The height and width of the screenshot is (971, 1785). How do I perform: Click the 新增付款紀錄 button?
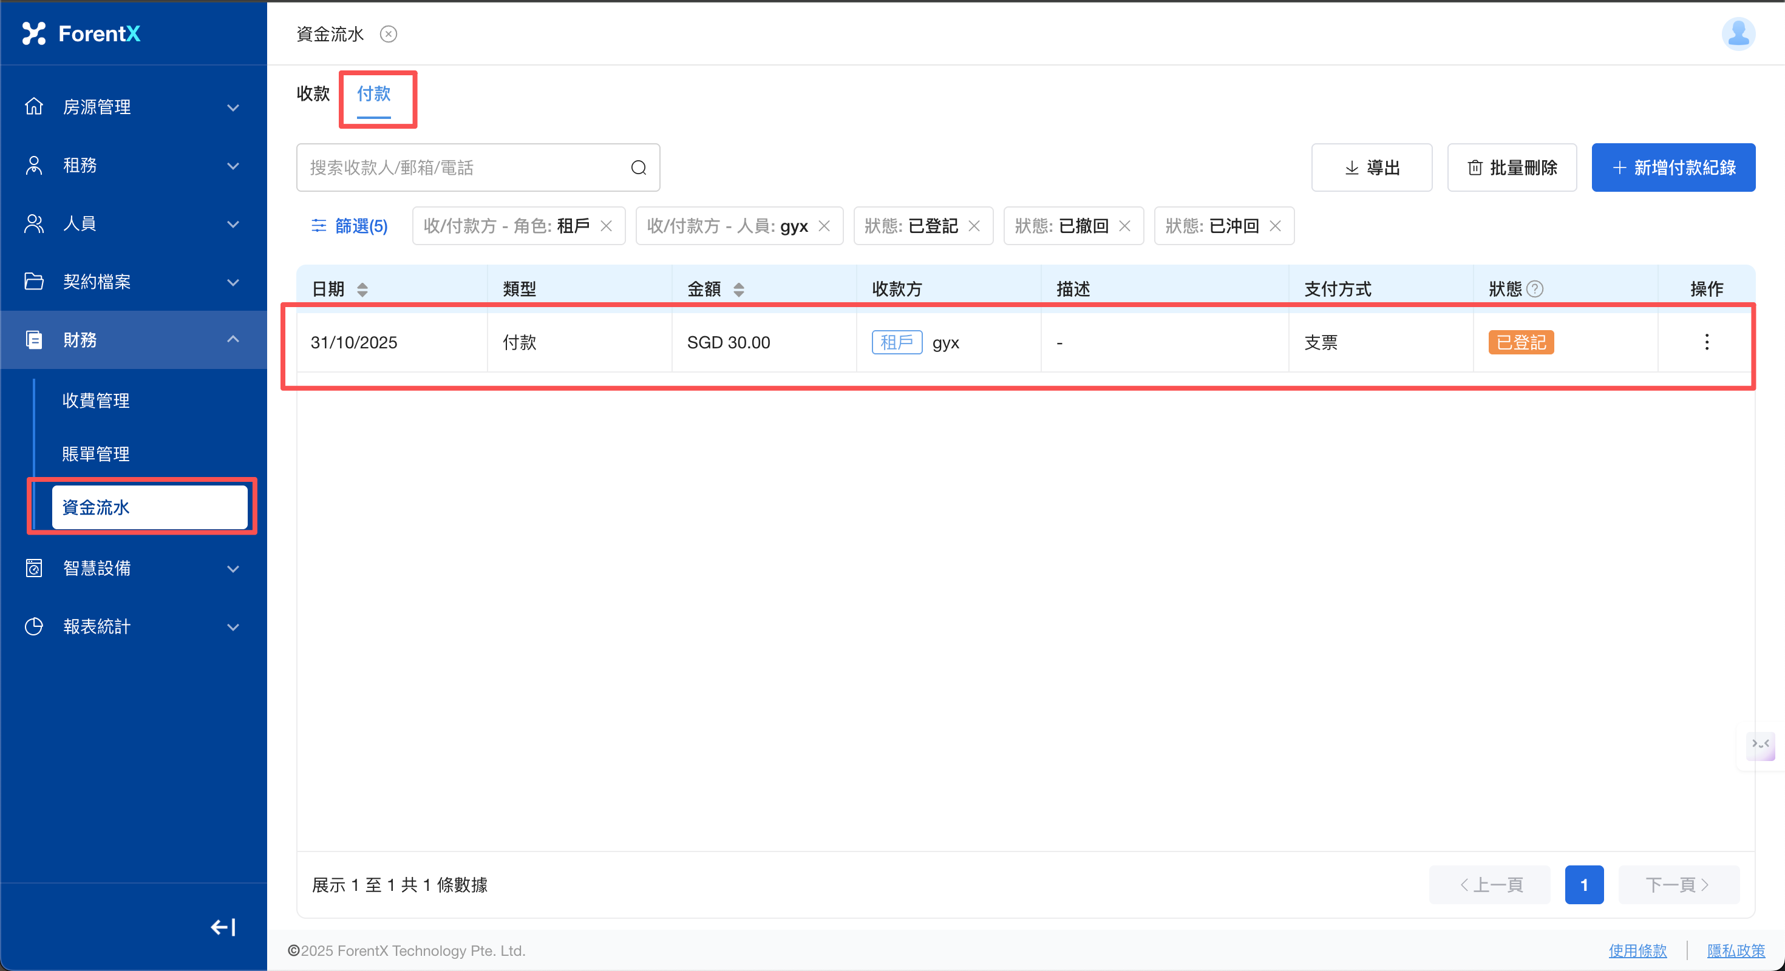pyautogui.click(x=1673, y=167)
